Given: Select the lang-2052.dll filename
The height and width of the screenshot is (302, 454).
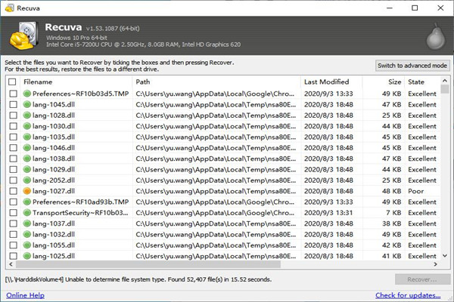Looking at the screenshot, I should 54,180.
